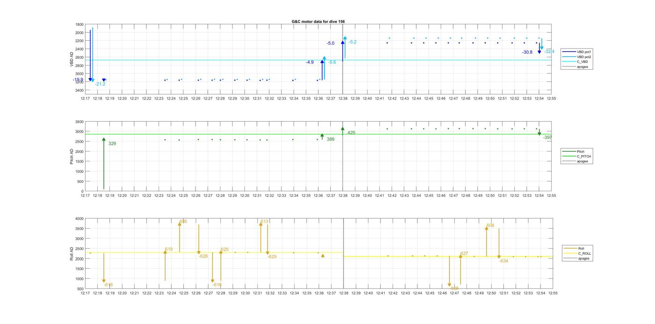
Task: Click the 'VBD AD' y-axis label
Action: coord(72,58)
